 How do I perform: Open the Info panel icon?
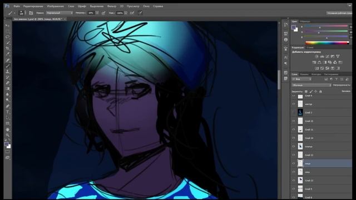click(x=286, y=39)
